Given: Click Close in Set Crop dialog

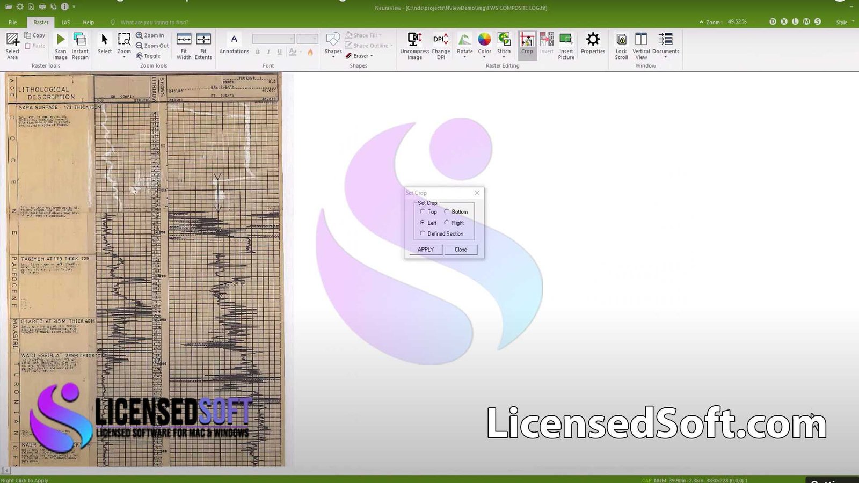Looking at the screenshot, I should (461, 250).
